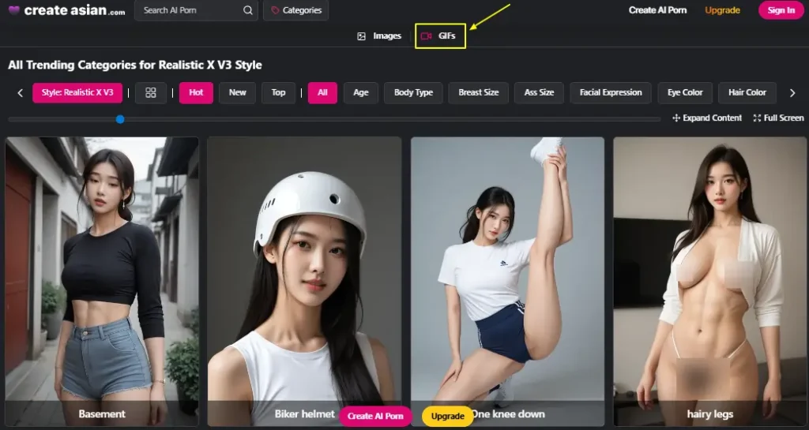Open the Style: Realistic X V3 selector
This screenshot has width=809, height=430.
point(77,92)
